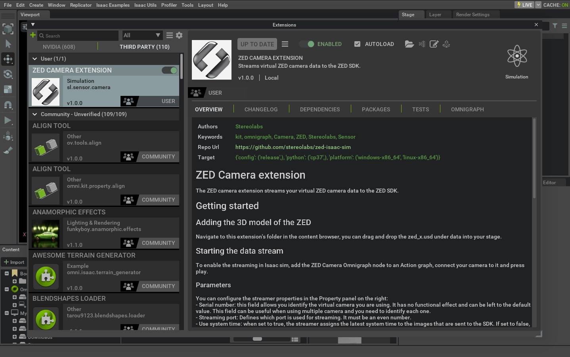Switch to the DEPENDENCIES tab
The width and height of the screenshot is (570, 357).
click(320, 109)
